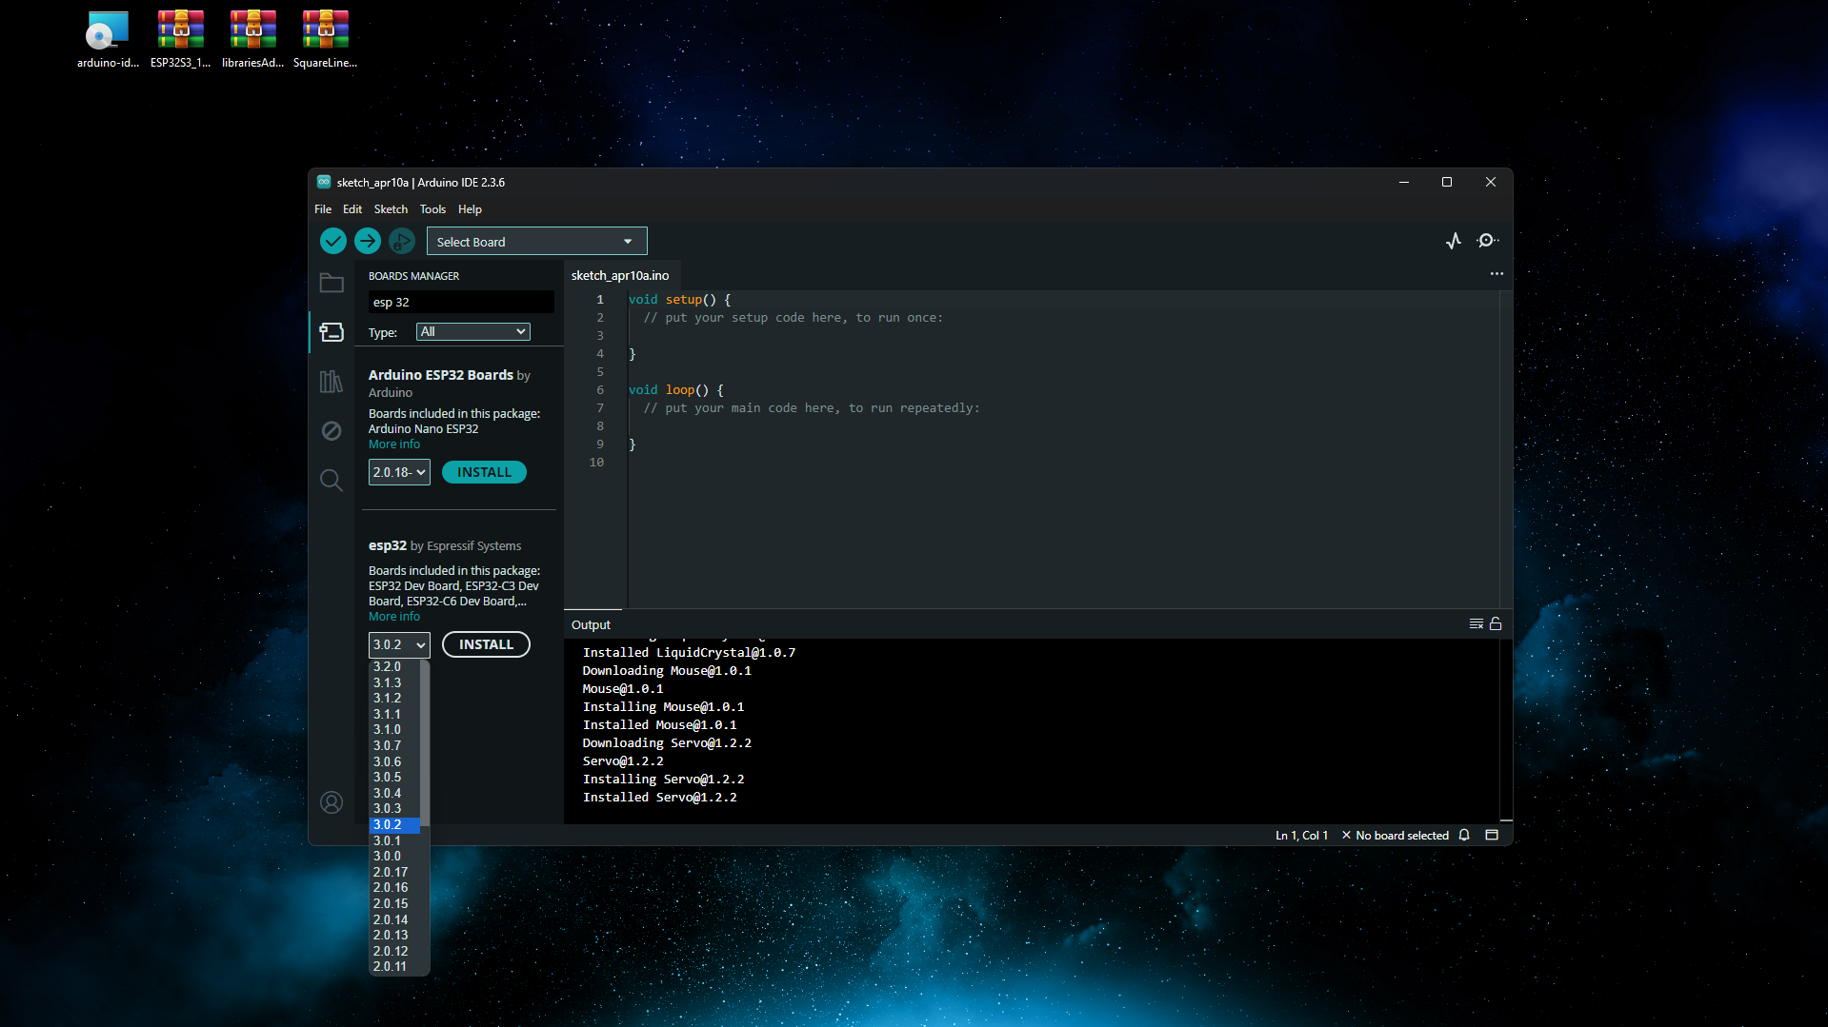
Task: Open ESP32S3 archive on the desktop
Action: coord(180,40)
